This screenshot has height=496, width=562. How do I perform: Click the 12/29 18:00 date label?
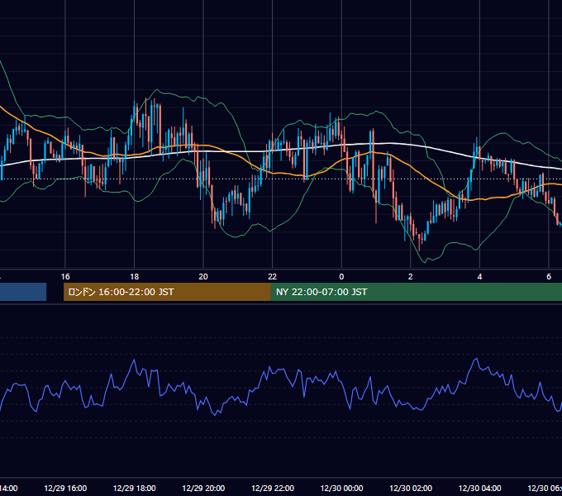point(135,488)
